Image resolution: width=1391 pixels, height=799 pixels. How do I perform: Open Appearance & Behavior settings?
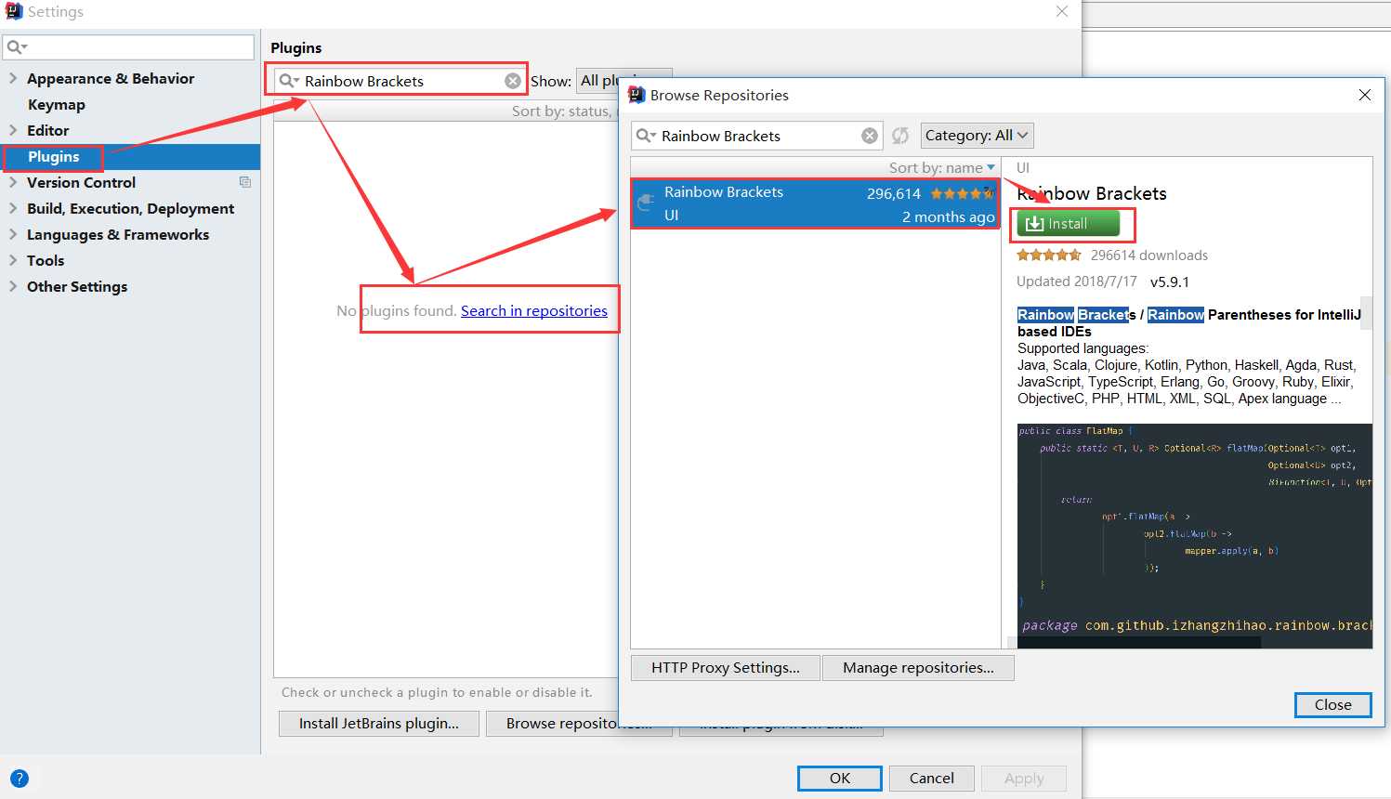pyautogui.click(x=111, y=78)
